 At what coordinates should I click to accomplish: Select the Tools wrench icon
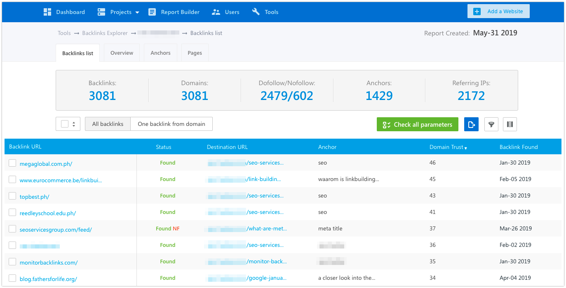pos(256,12)
